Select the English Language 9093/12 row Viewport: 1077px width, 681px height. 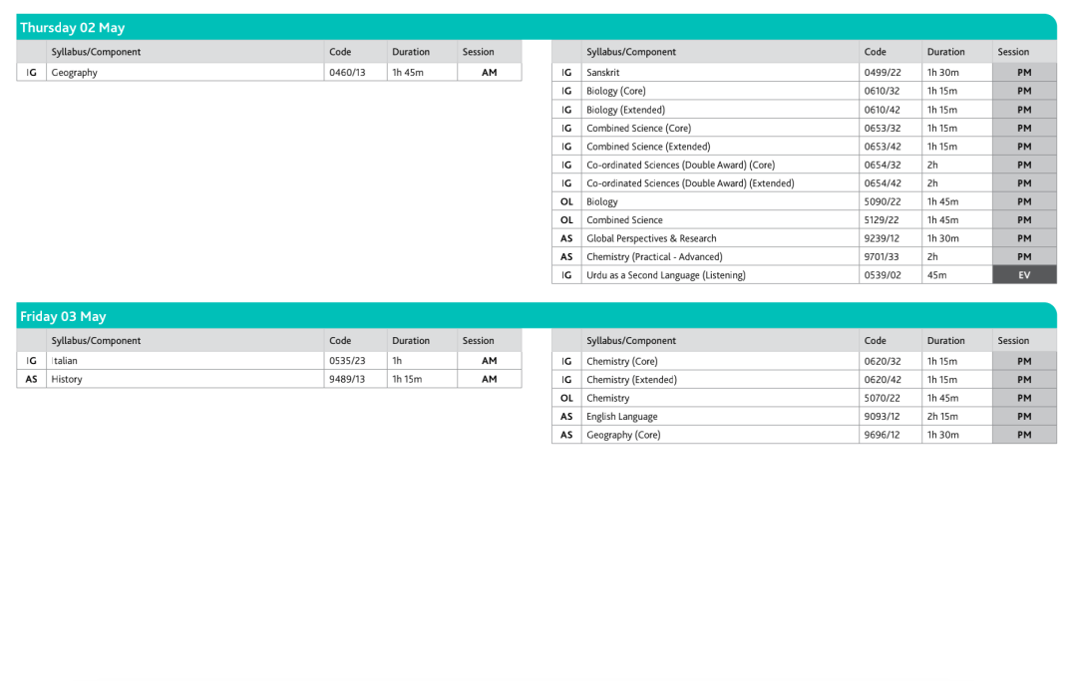[805, 416]
